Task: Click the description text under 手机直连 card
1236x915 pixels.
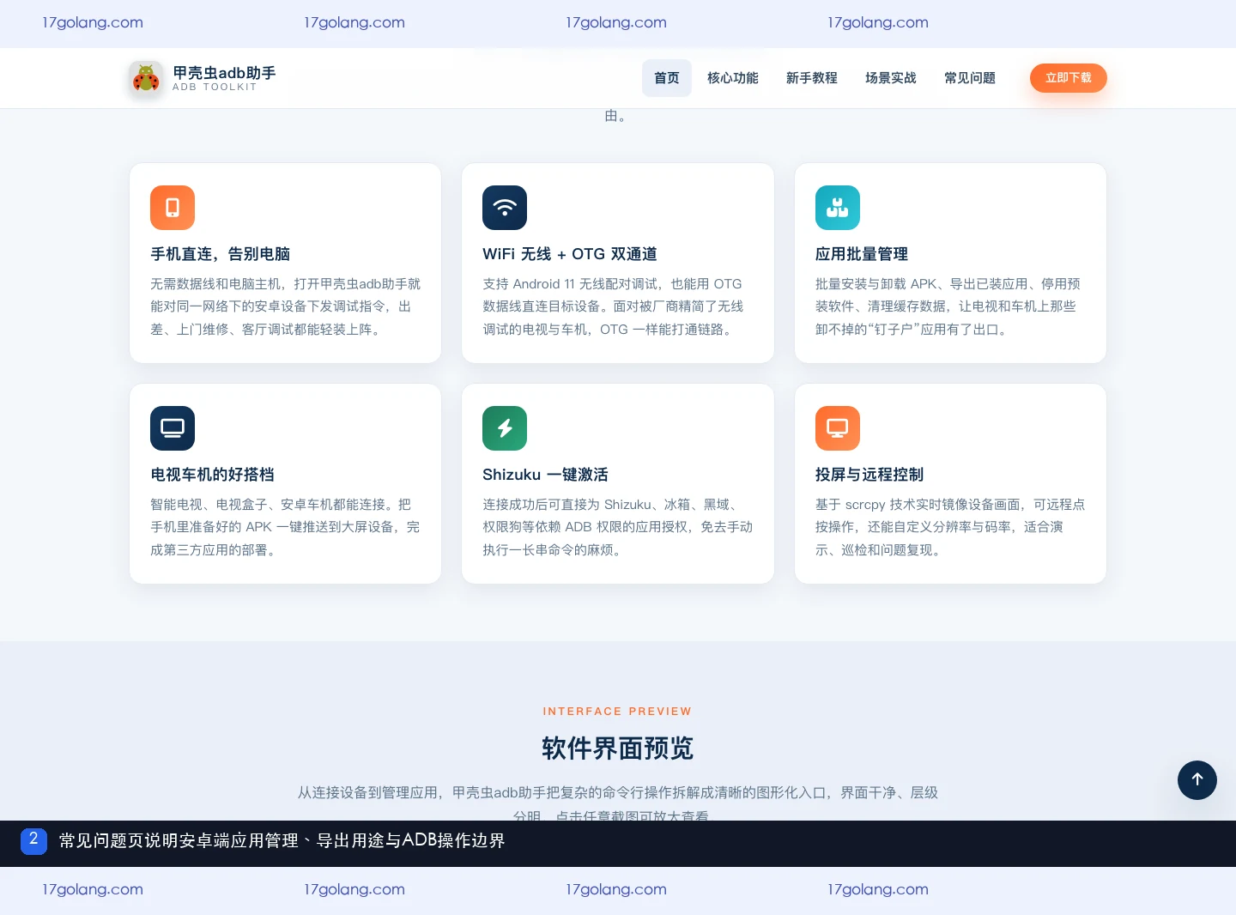Action: pyautogui.click(x=286, y=306)
